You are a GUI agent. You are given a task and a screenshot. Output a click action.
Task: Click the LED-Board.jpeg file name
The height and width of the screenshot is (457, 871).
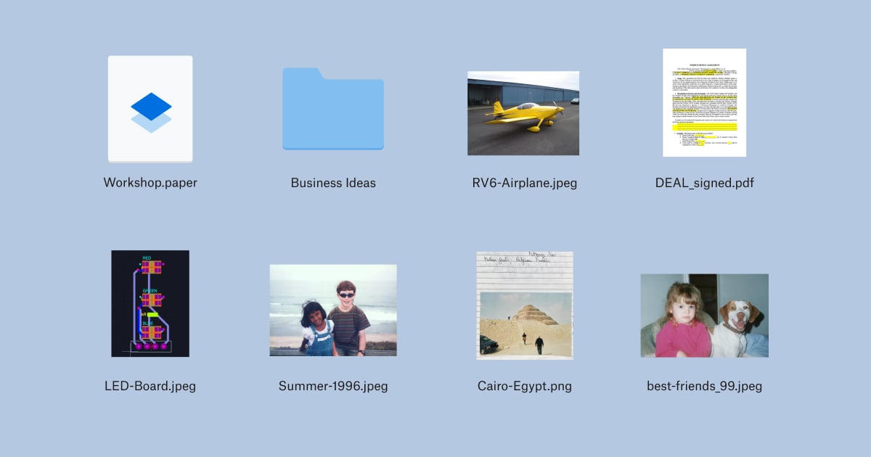[x=150, y=386]
